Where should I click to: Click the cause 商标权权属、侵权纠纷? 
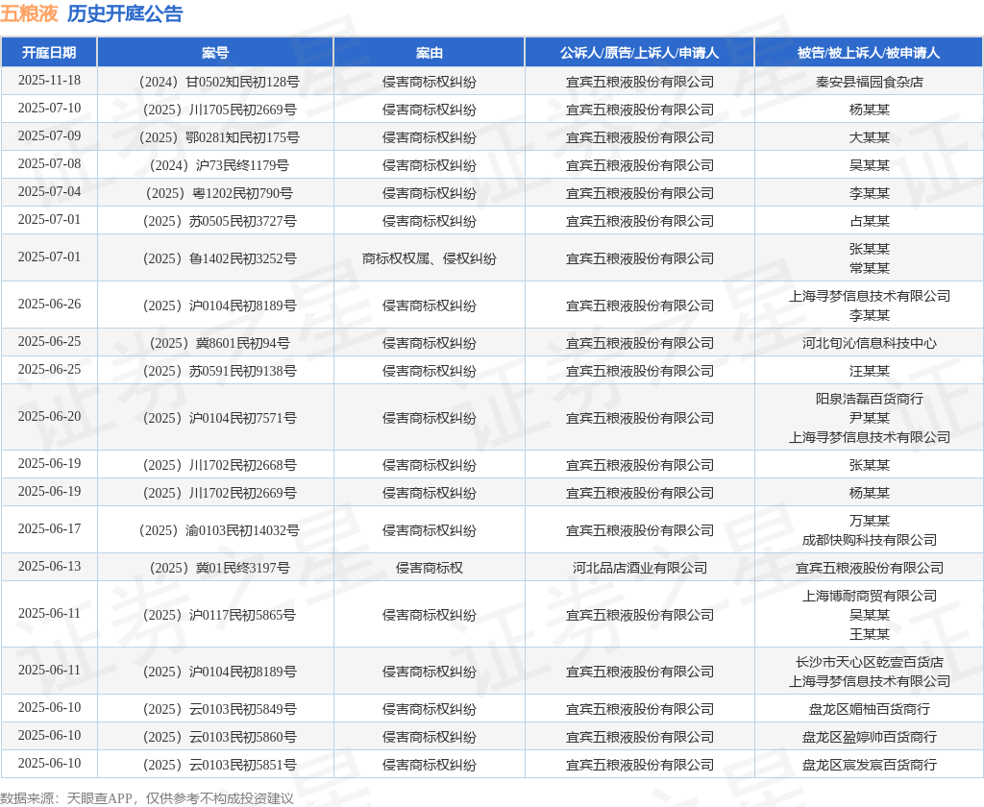(430, 258)
